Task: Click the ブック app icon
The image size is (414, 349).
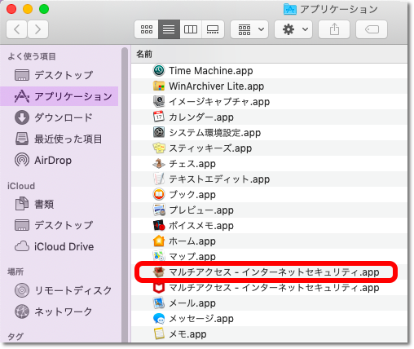Action: (x=159, y=195)
